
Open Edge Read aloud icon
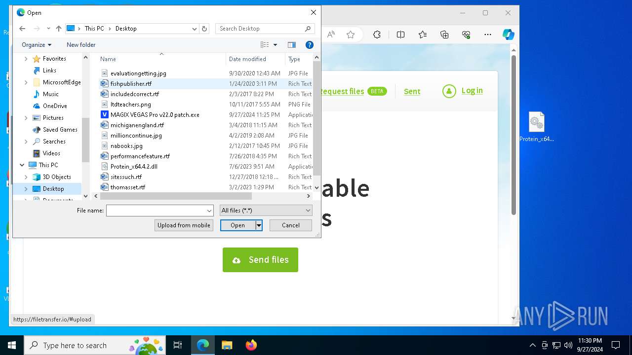click(331, 35)
